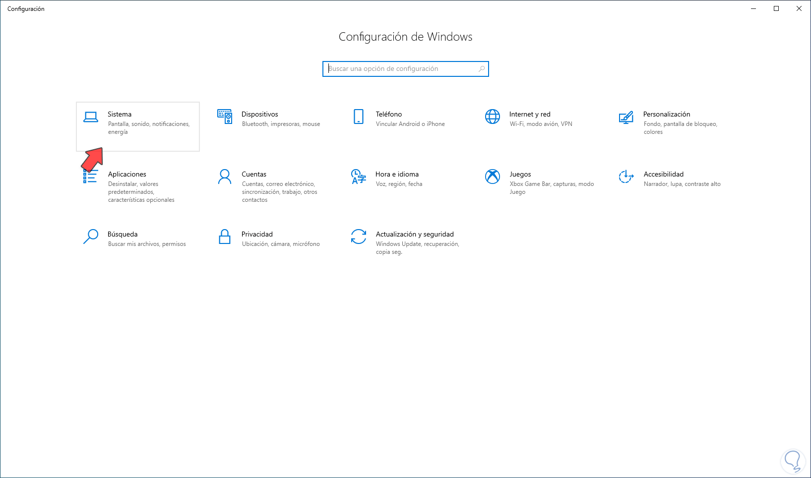The height and width of the screenshot is (478, 811).
Task: Select the Búsqueda category title
Action: click(123, 234)
